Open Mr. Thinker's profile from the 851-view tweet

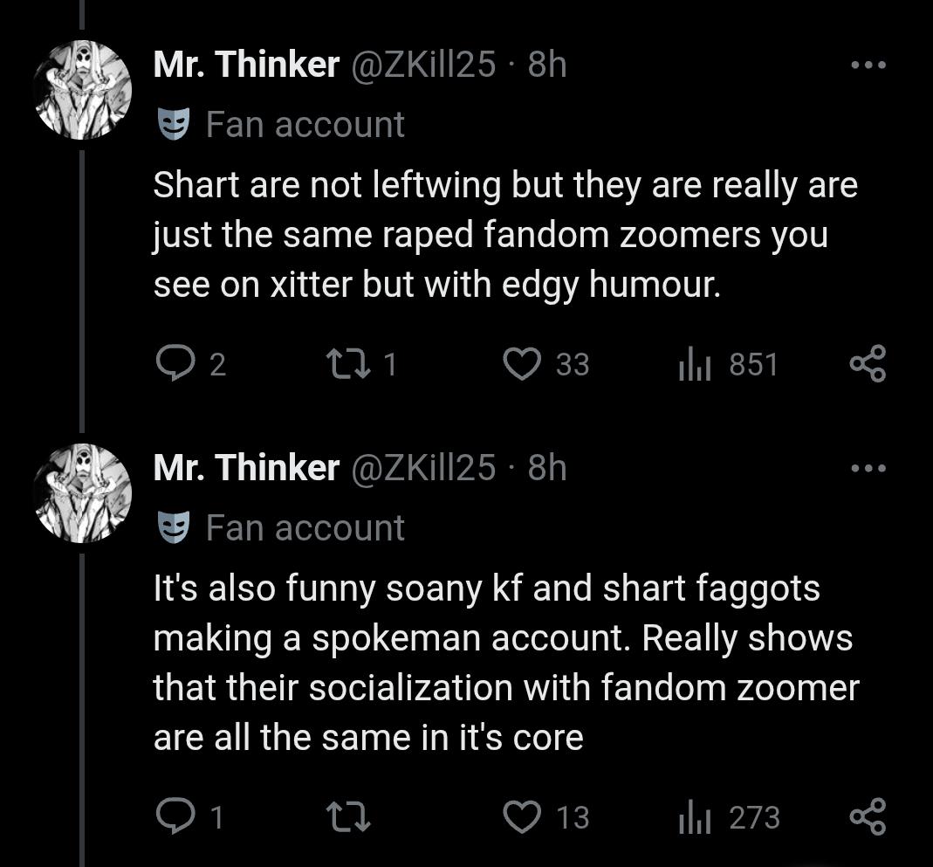point(246,65)
